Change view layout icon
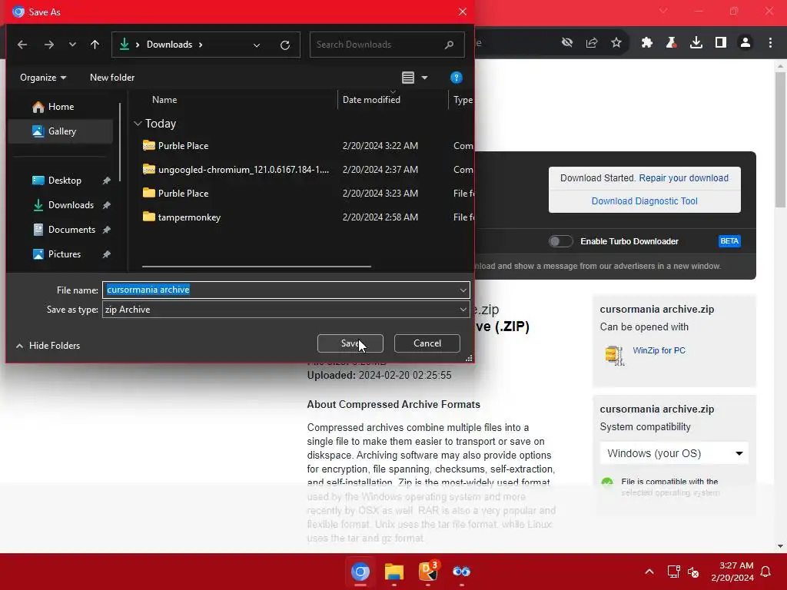Viewport: 787px width, 590px height. (x=407, y=78)
